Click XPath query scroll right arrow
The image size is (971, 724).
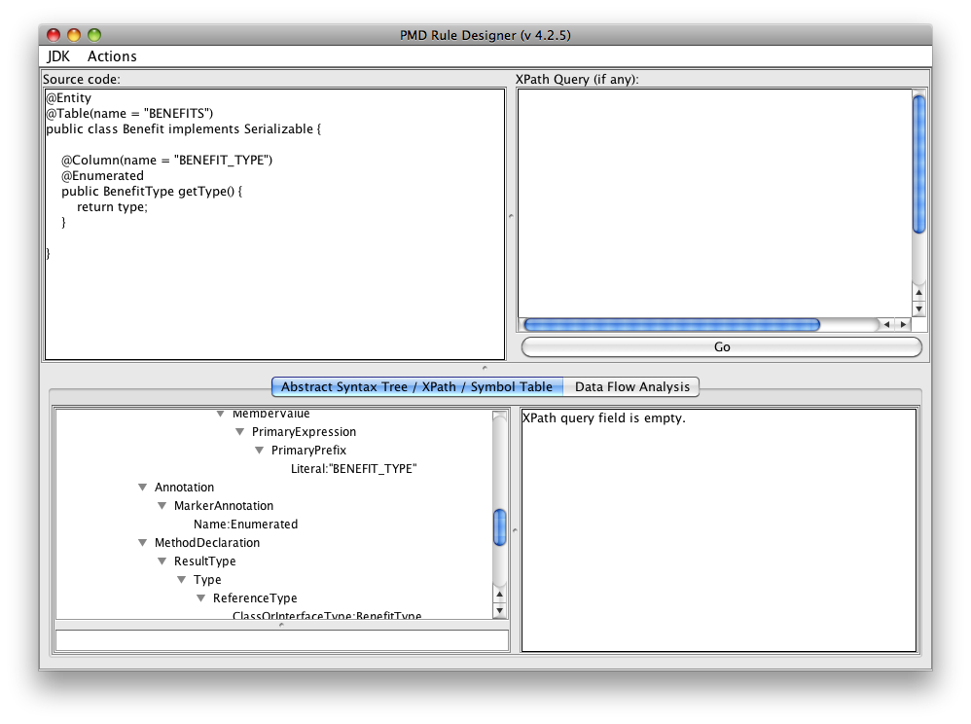point(903,324)
